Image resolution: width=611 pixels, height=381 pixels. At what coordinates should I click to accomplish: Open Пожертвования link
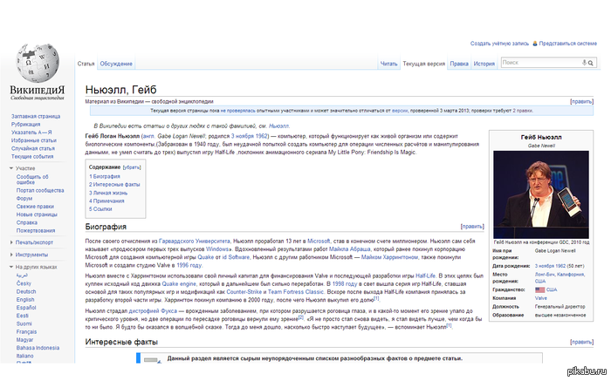(x=36, y=231)
